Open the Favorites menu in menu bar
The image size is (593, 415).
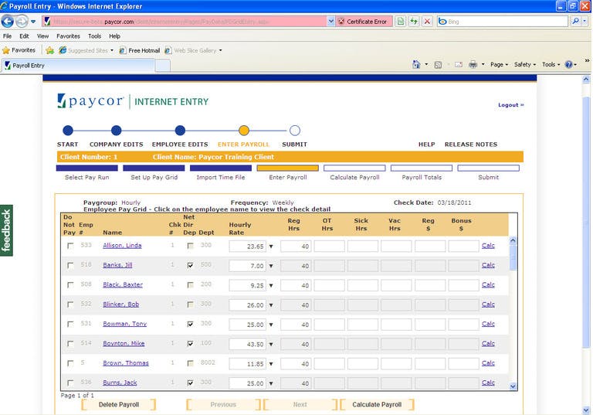click(68, 36)
